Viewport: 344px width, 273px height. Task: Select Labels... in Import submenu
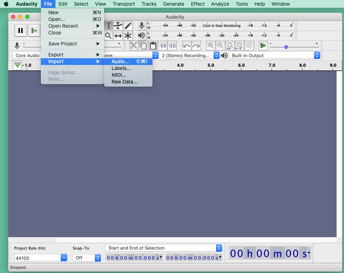tap(128, 68)
